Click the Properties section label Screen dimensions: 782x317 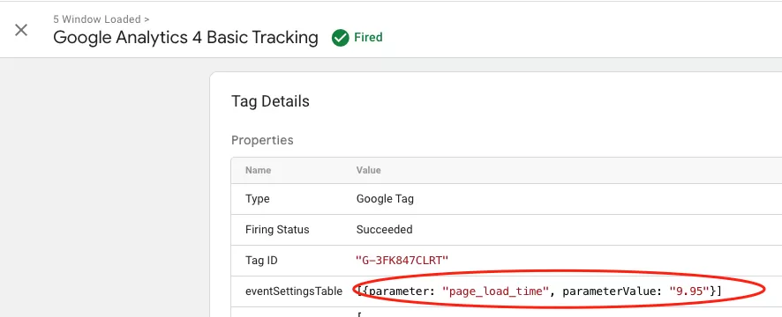pos(262,140)
